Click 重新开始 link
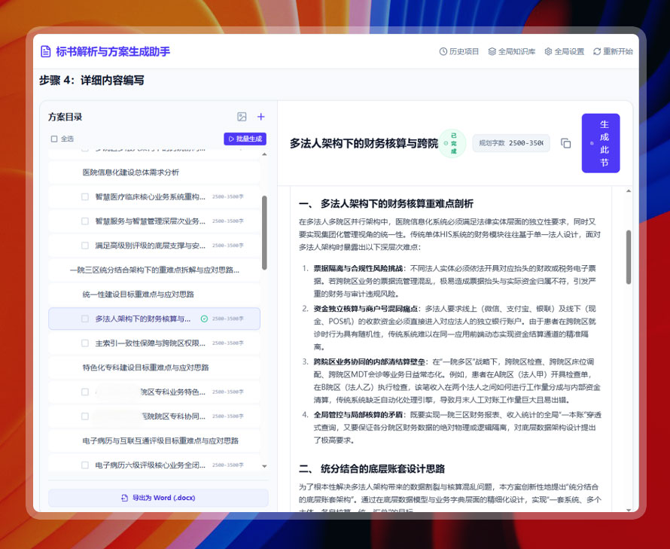Image resolution: width=670 pixels, height=549 pixels. pyautogui.click(x=613, y=51)
